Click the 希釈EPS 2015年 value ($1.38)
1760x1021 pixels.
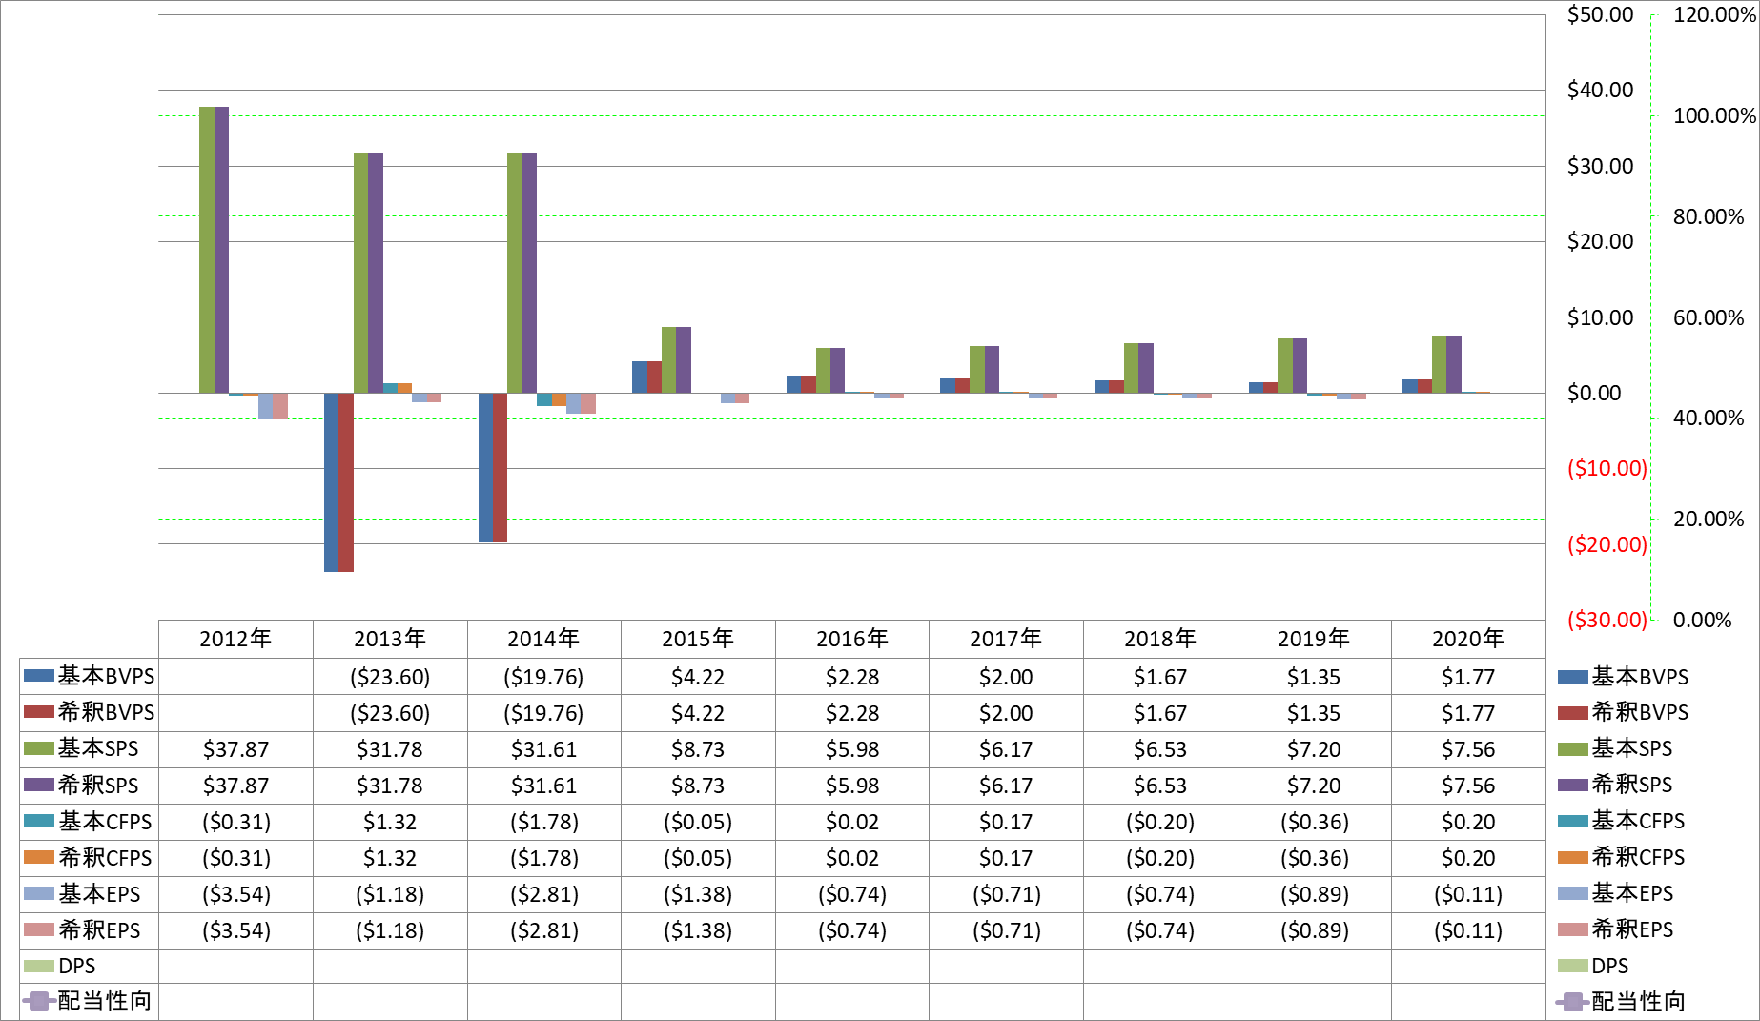click(x=698, y=930)
